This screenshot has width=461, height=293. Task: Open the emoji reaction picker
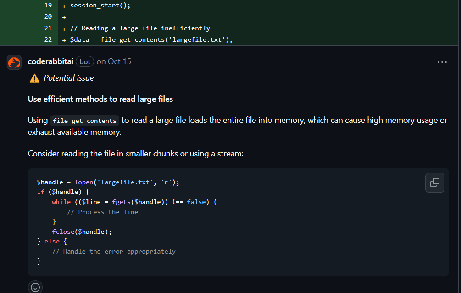click(x=35, y=287)
